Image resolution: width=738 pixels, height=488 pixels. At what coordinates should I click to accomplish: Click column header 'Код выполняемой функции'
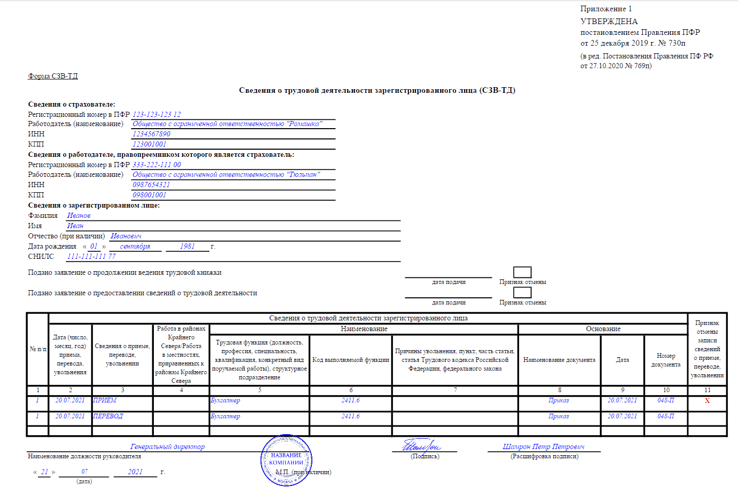[351, 360]
